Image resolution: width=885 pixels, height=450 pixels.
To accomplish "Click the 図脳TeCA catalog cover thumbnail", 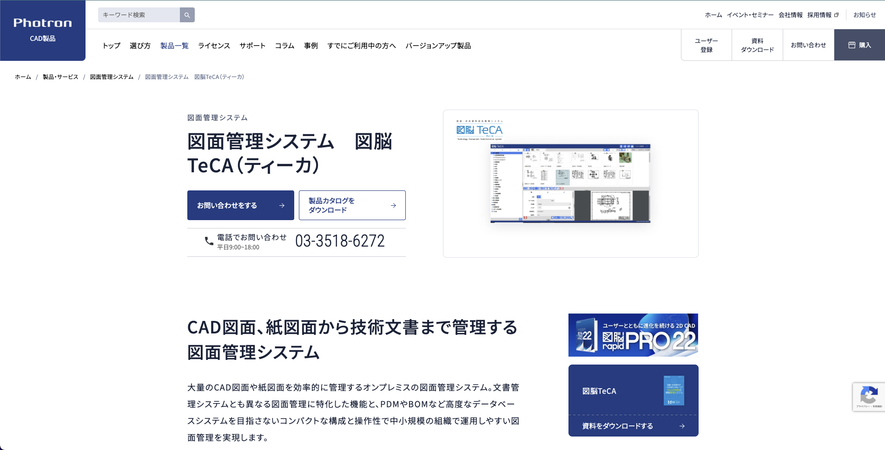I will 674,391.
